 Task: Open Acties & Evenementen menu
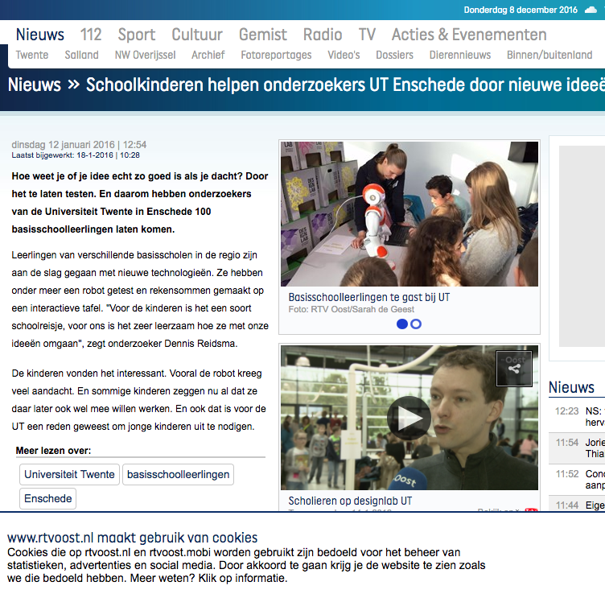tap(469, 35)
